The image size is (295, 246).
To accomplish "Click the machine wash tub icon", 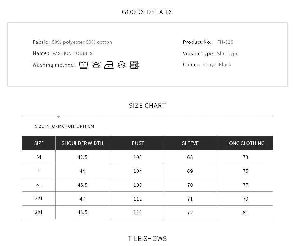I will 83,65.
